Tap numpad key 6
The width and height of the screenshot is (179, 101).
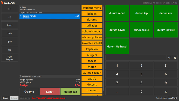point(166,74)
